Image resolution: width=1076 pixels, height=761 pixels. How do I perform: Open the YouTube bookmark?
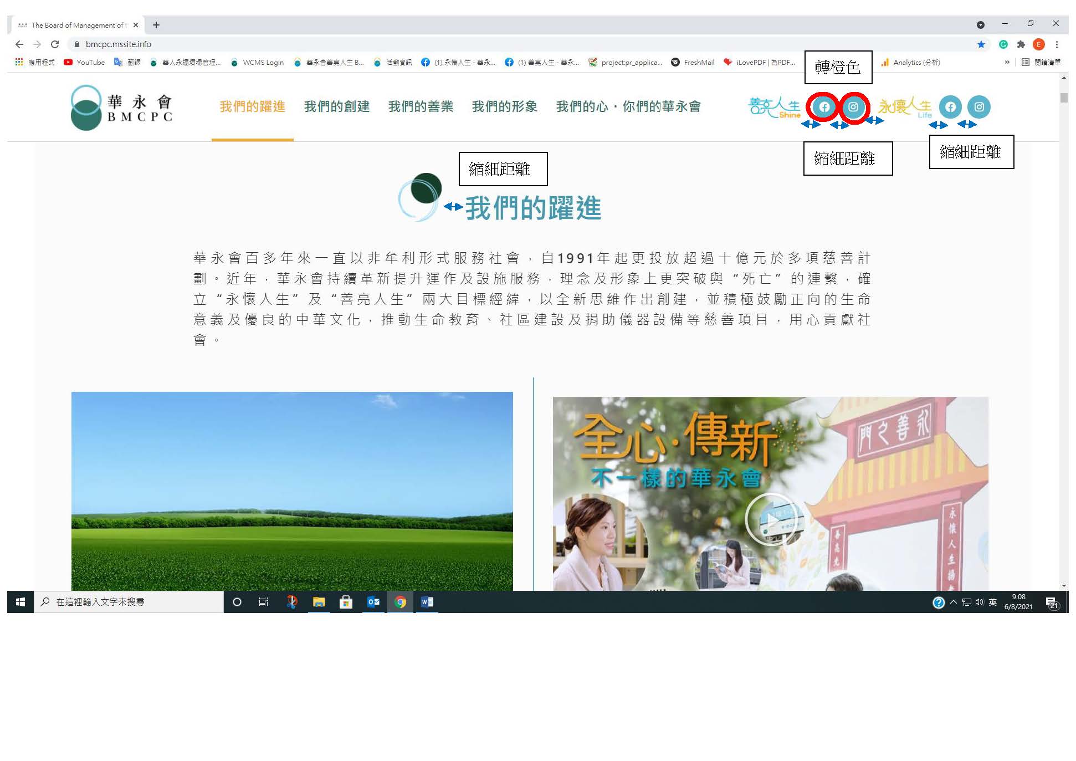tap(84, 63)
